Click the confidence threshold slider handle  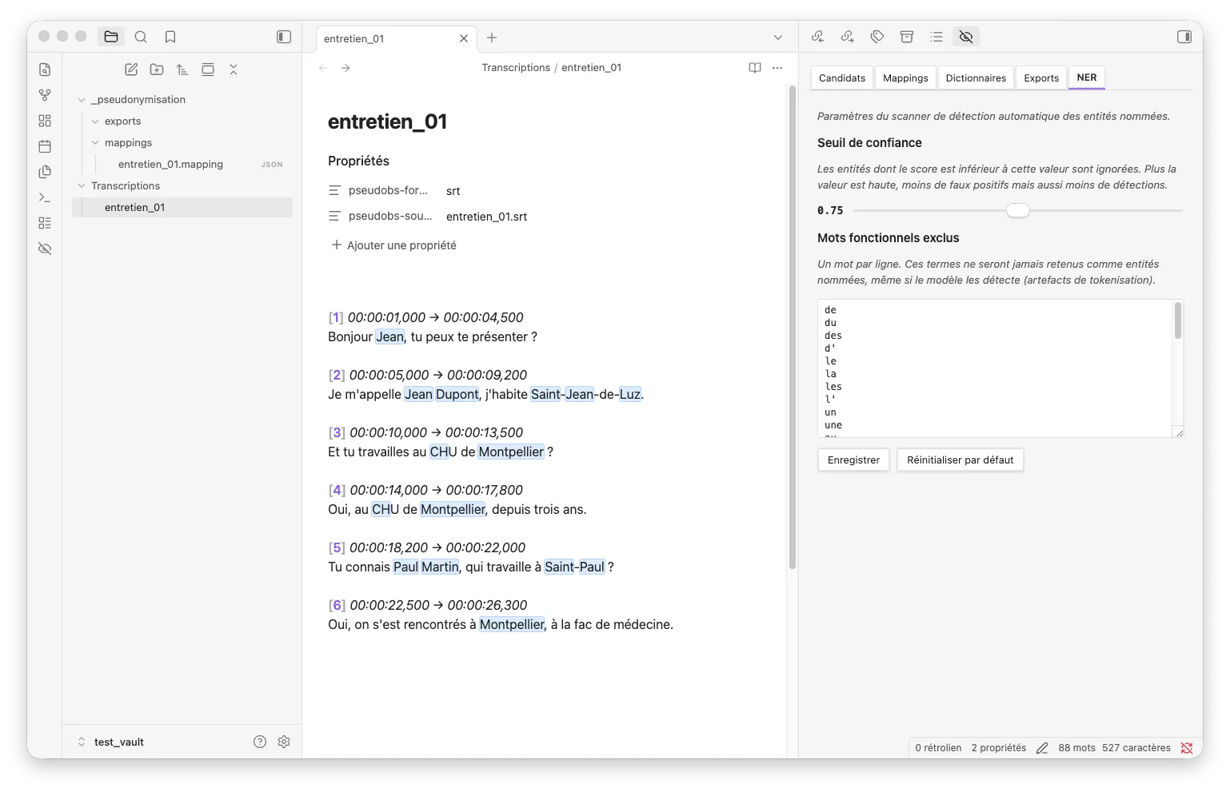point(1018,210)
